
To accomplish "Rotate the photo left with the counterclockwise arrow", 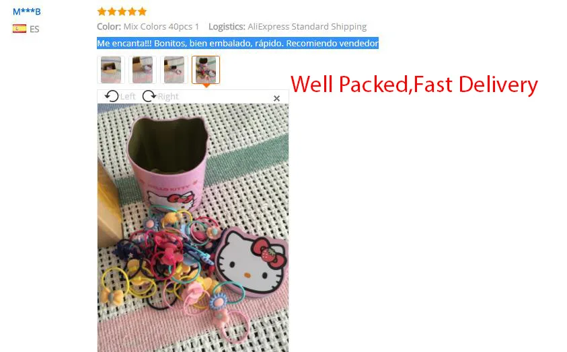I will click(112, 96).
